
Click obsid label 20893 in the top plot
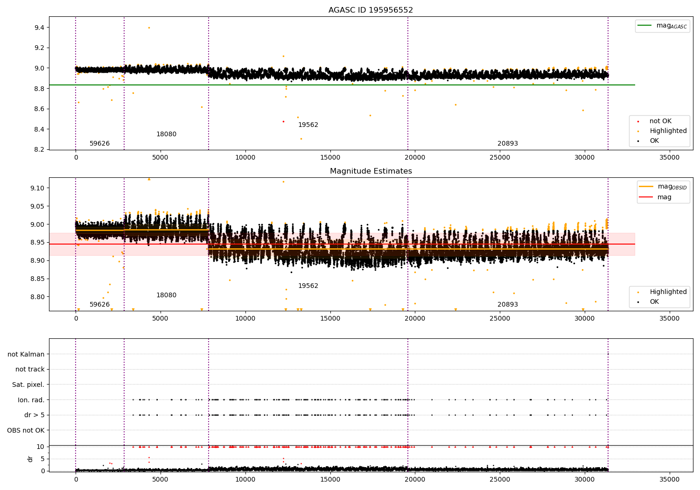tap(507, 143)
